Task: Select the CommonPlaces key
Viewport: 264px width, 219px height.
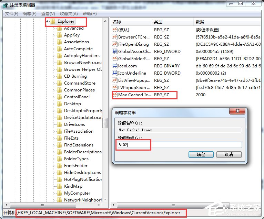Action: coord(79,90)
